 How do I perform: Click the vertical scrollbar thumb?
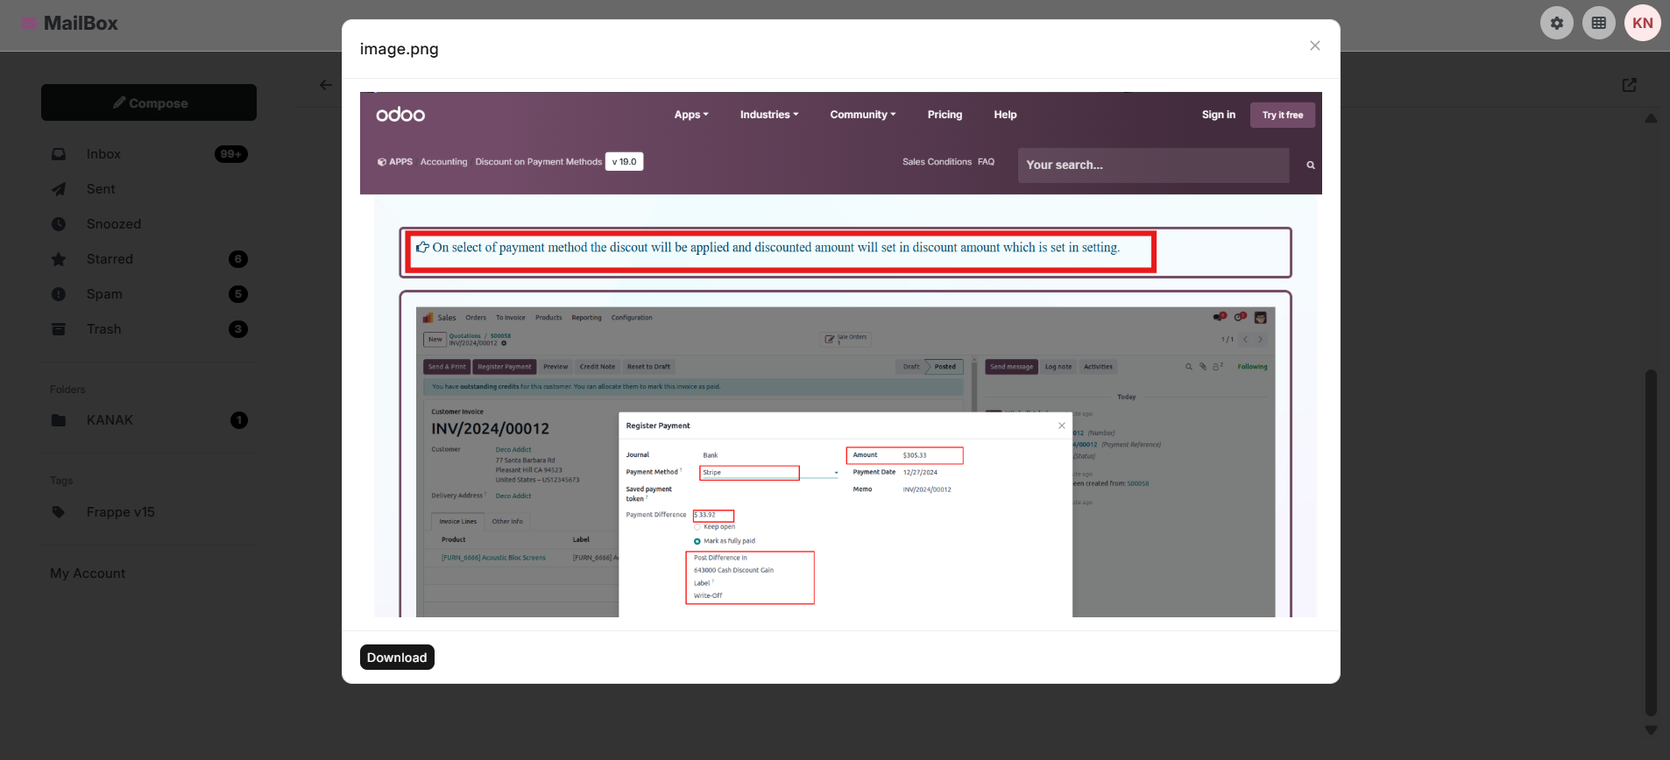point(1651,543)
